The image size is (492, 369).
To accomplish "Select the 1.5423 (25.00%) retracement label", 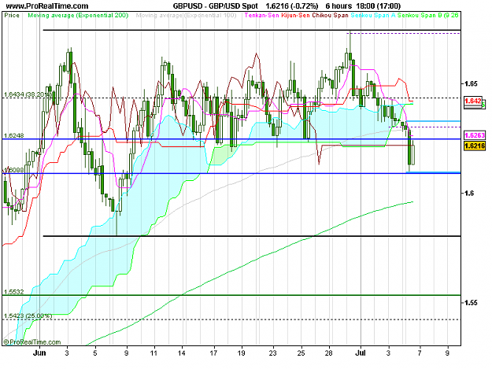I will point(28,315).
